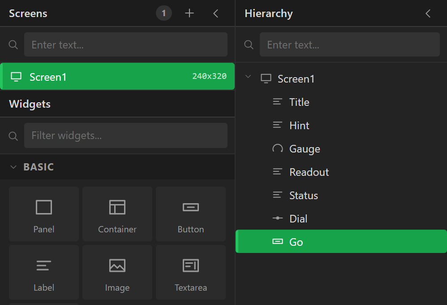Click the screens count badge showing 1
This screenshot has width=447, height=305.
pyautogui.click(x=163, y=13)
